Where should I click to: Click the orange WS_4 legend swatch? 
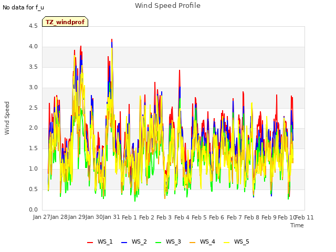click(193, 243)
